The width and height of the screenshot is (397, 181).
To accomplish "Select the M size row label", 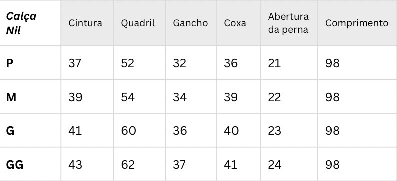I will [x=11, y=97].
